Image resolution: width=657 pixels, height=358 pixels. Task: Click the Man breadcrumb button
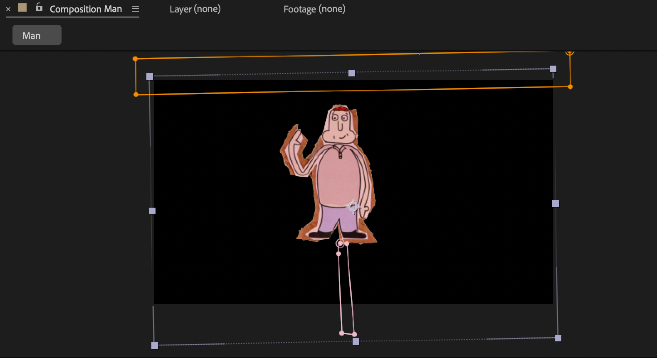(37, 35)
